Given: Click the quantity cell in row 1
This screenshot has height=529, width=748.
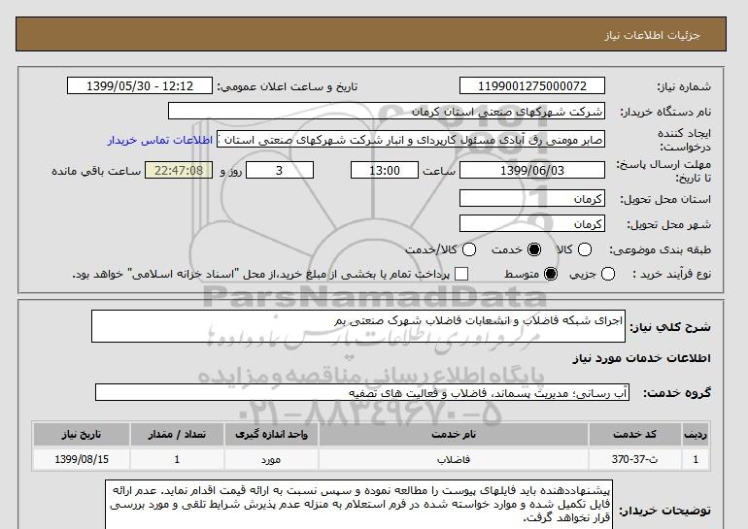Looking at the screenshot, I should coord(177,459).
